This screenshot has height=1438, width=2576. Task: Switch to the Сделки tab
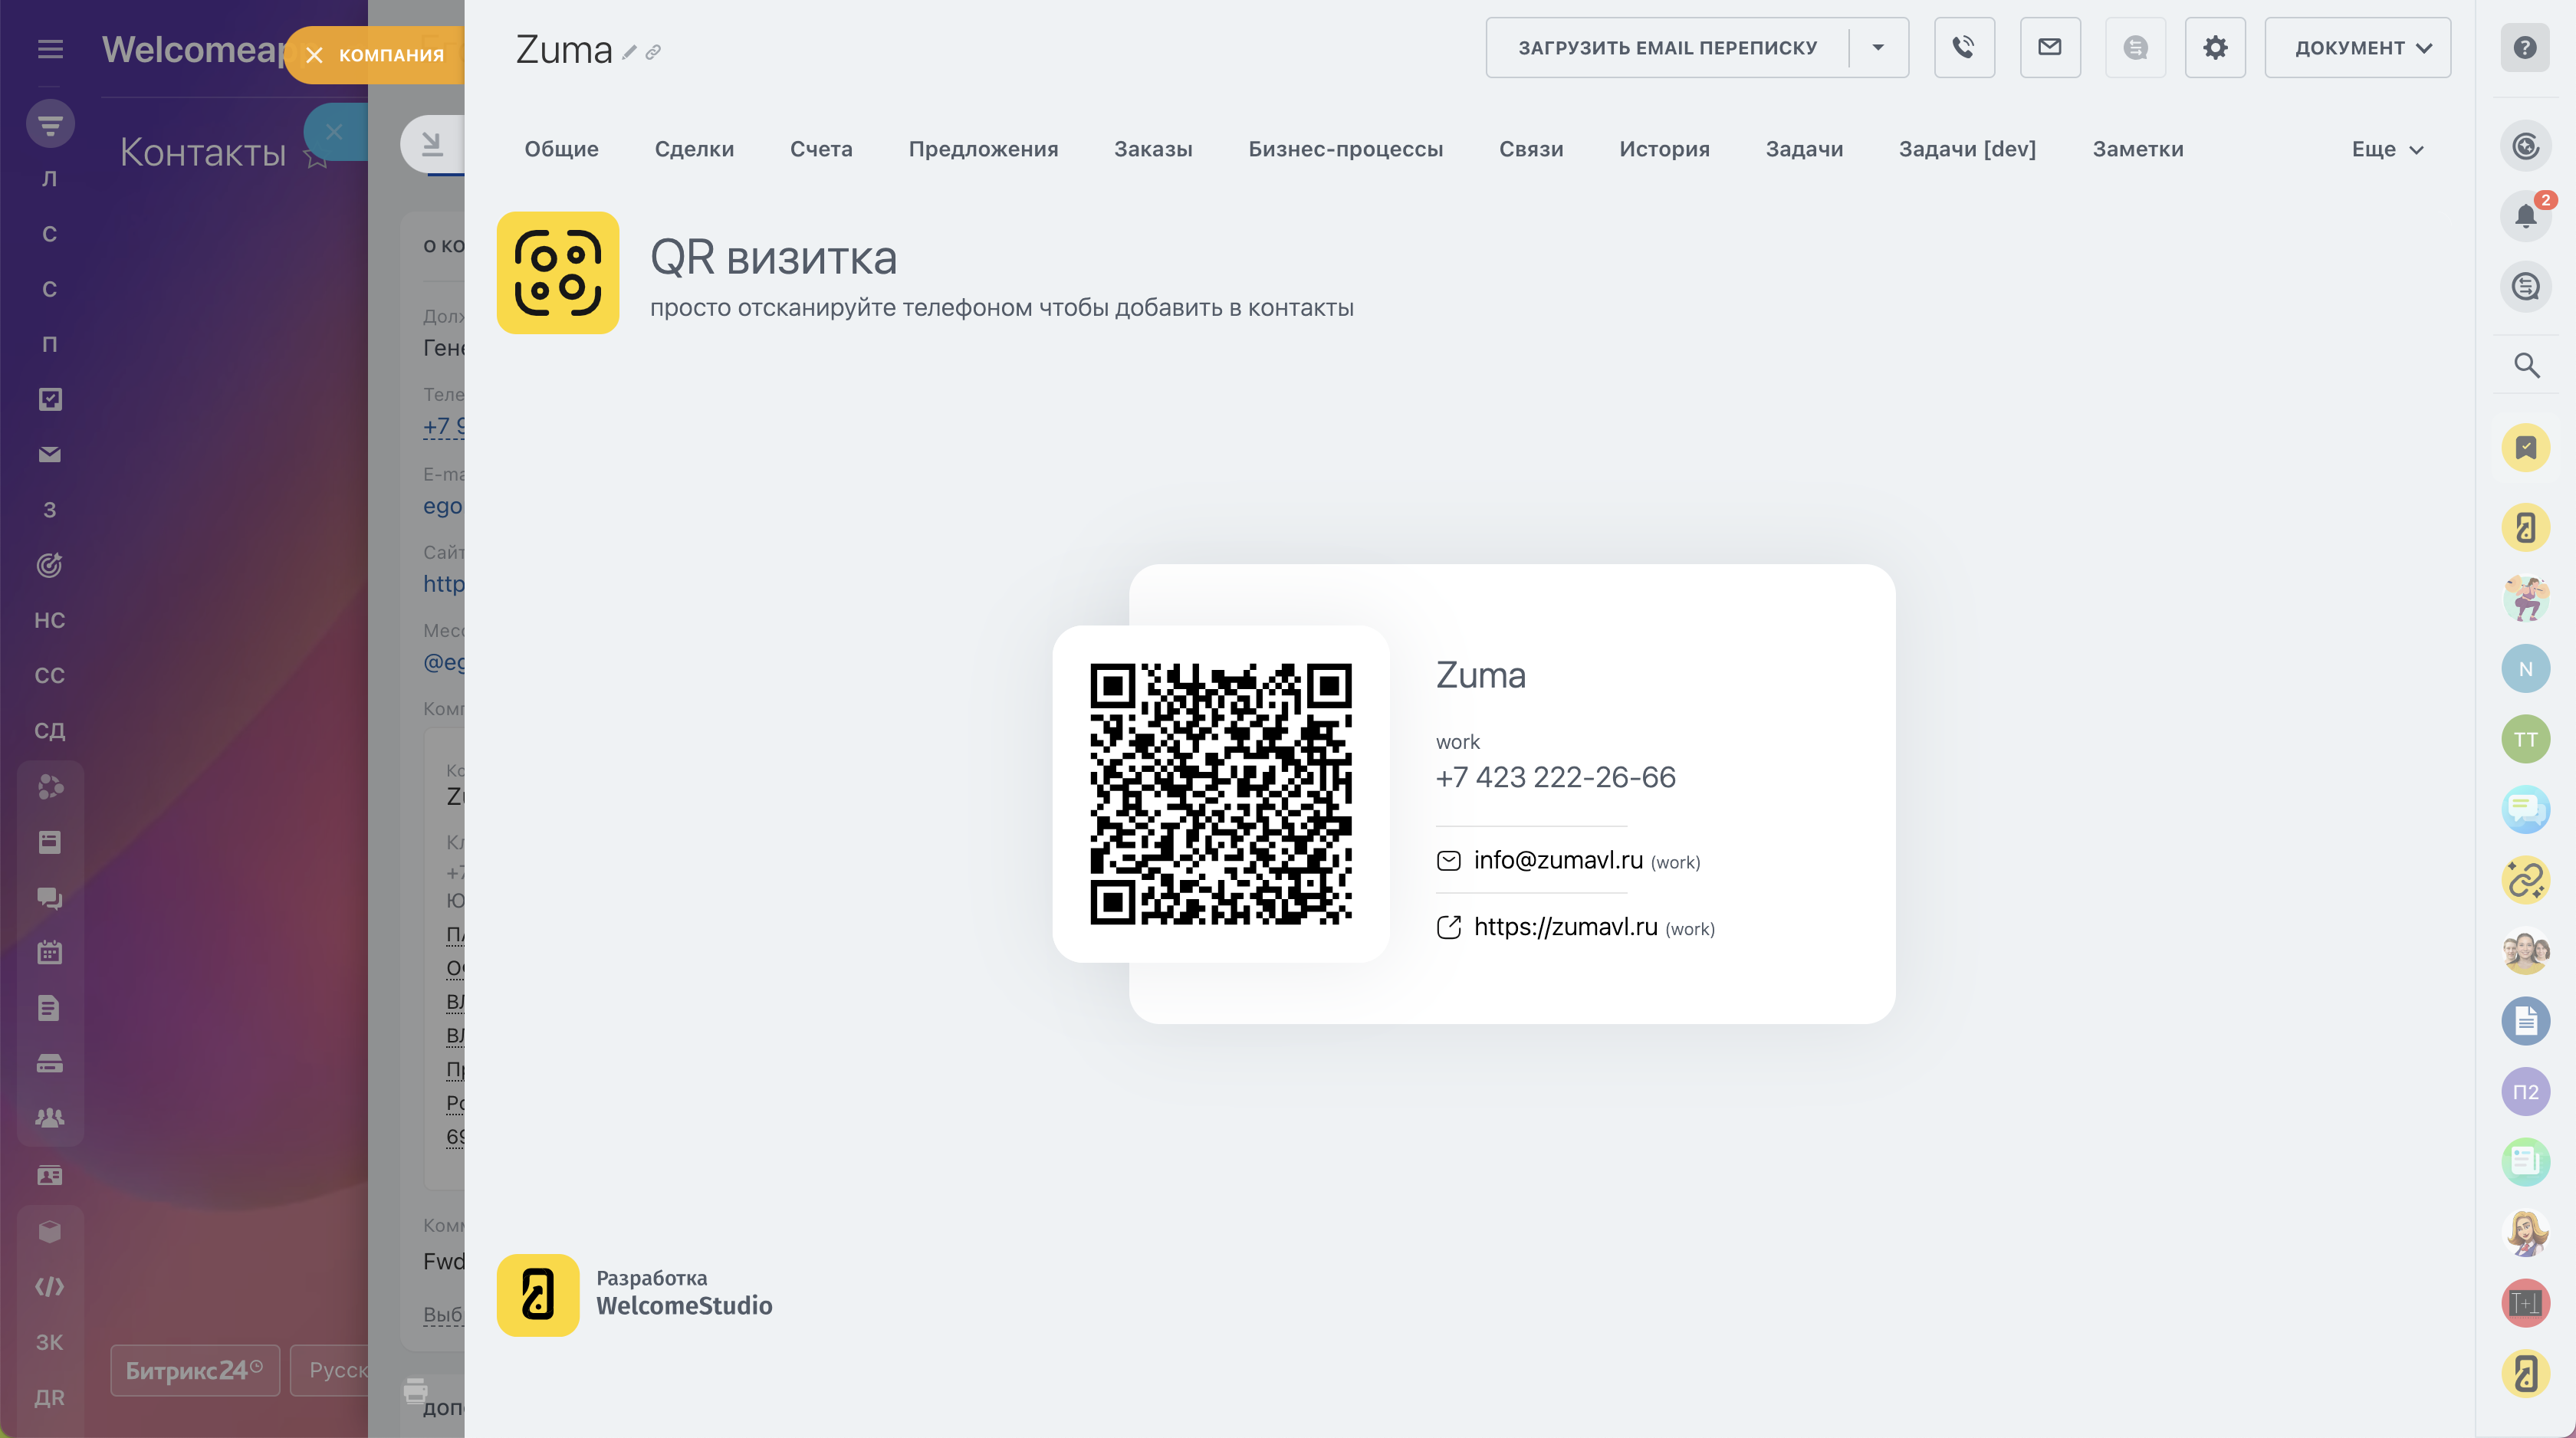(x=694, y=149)
